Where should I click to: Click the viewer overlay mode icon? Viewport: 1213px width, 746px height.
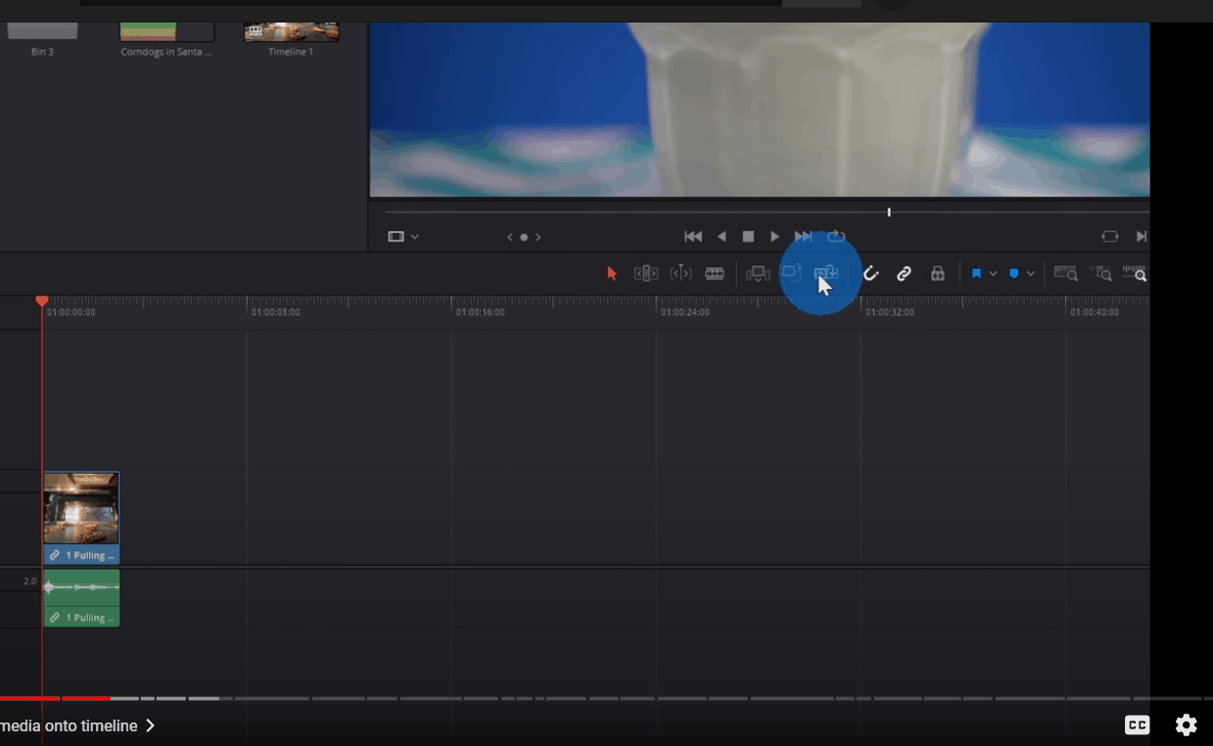click(397, 237)
